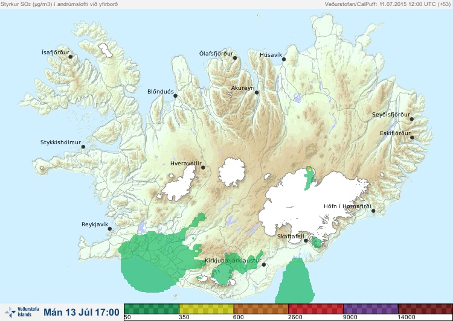Viewport: 453px width, 321px height.
Task: Click the Húsavík label
Action: click(271, 55)
